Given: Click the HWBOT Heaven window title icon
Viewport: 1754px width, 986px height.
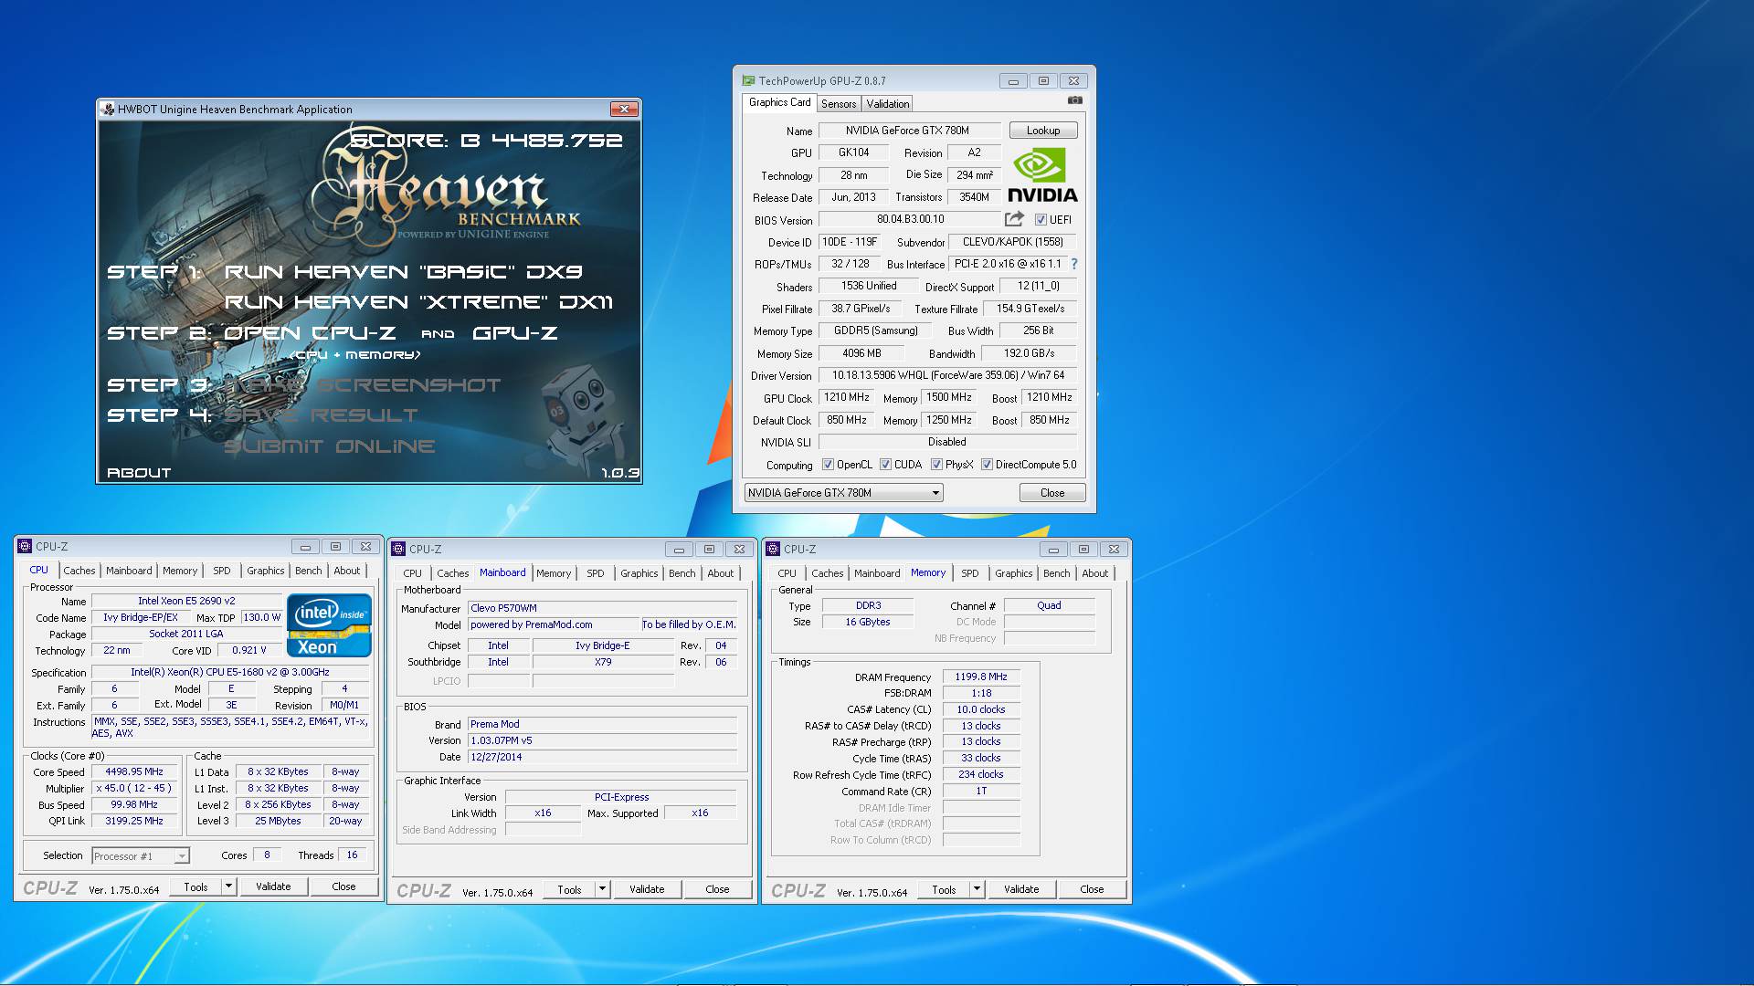Looking at the screenshot, I should (x=108, y=109).
